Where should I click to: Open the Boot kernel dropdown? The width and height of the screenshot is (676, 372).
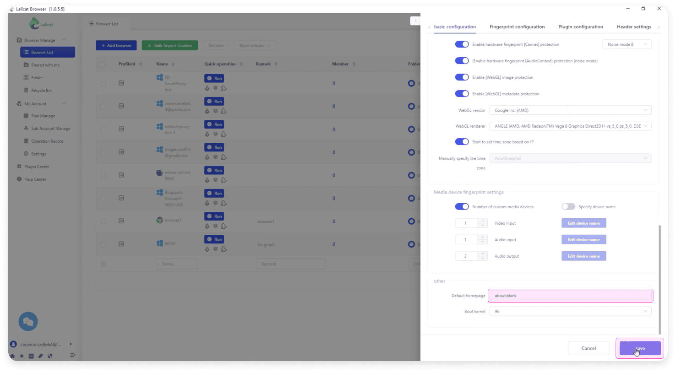click(570, 311)
